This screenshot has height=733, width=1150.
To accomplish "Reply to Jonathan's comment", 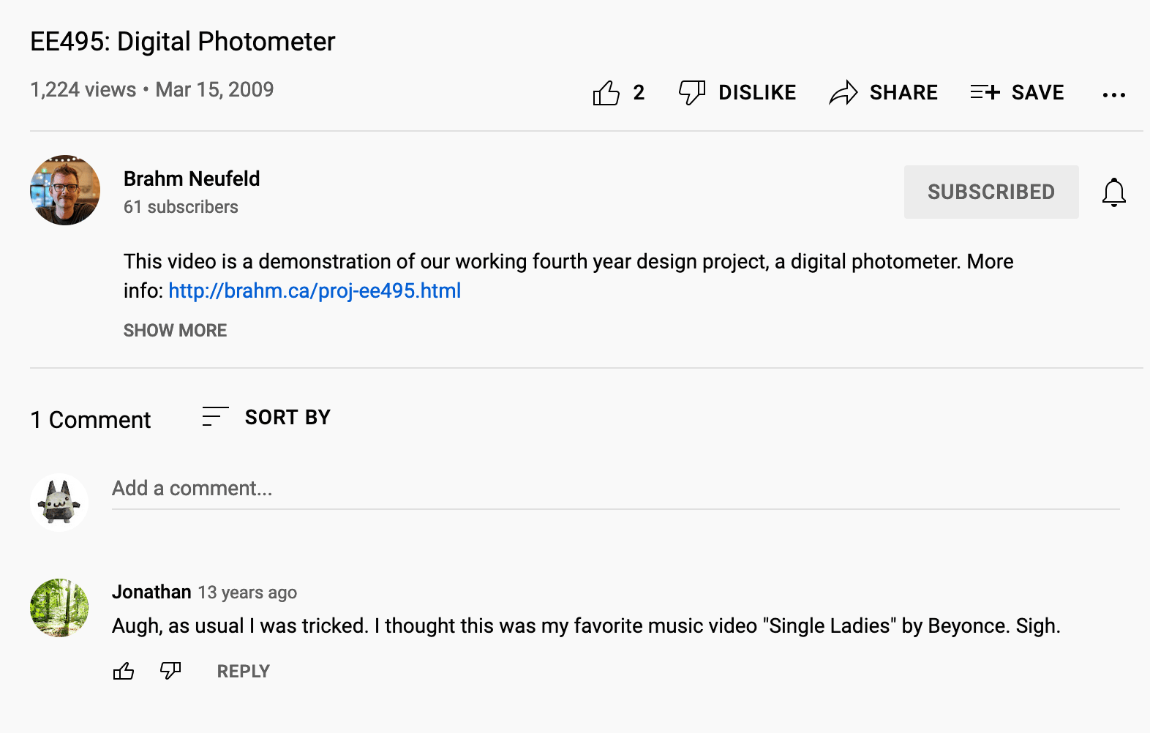I will click(x=243, y=671).
